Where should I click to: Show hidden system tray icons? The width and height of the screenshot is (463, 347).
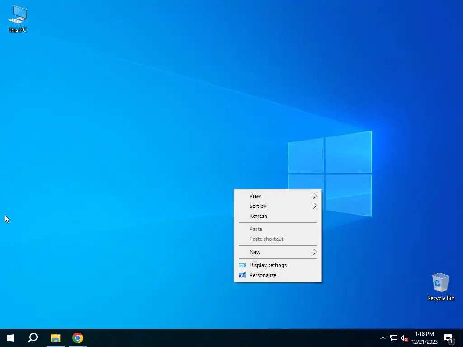click(383, 338)
